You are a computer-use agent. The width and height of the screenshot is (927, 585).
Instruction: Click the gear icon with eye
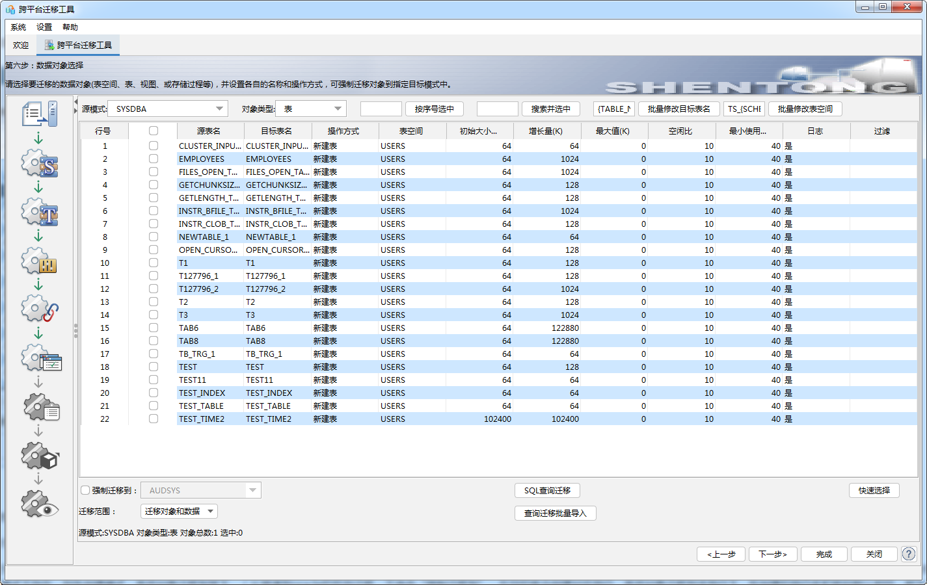[39, 504]
